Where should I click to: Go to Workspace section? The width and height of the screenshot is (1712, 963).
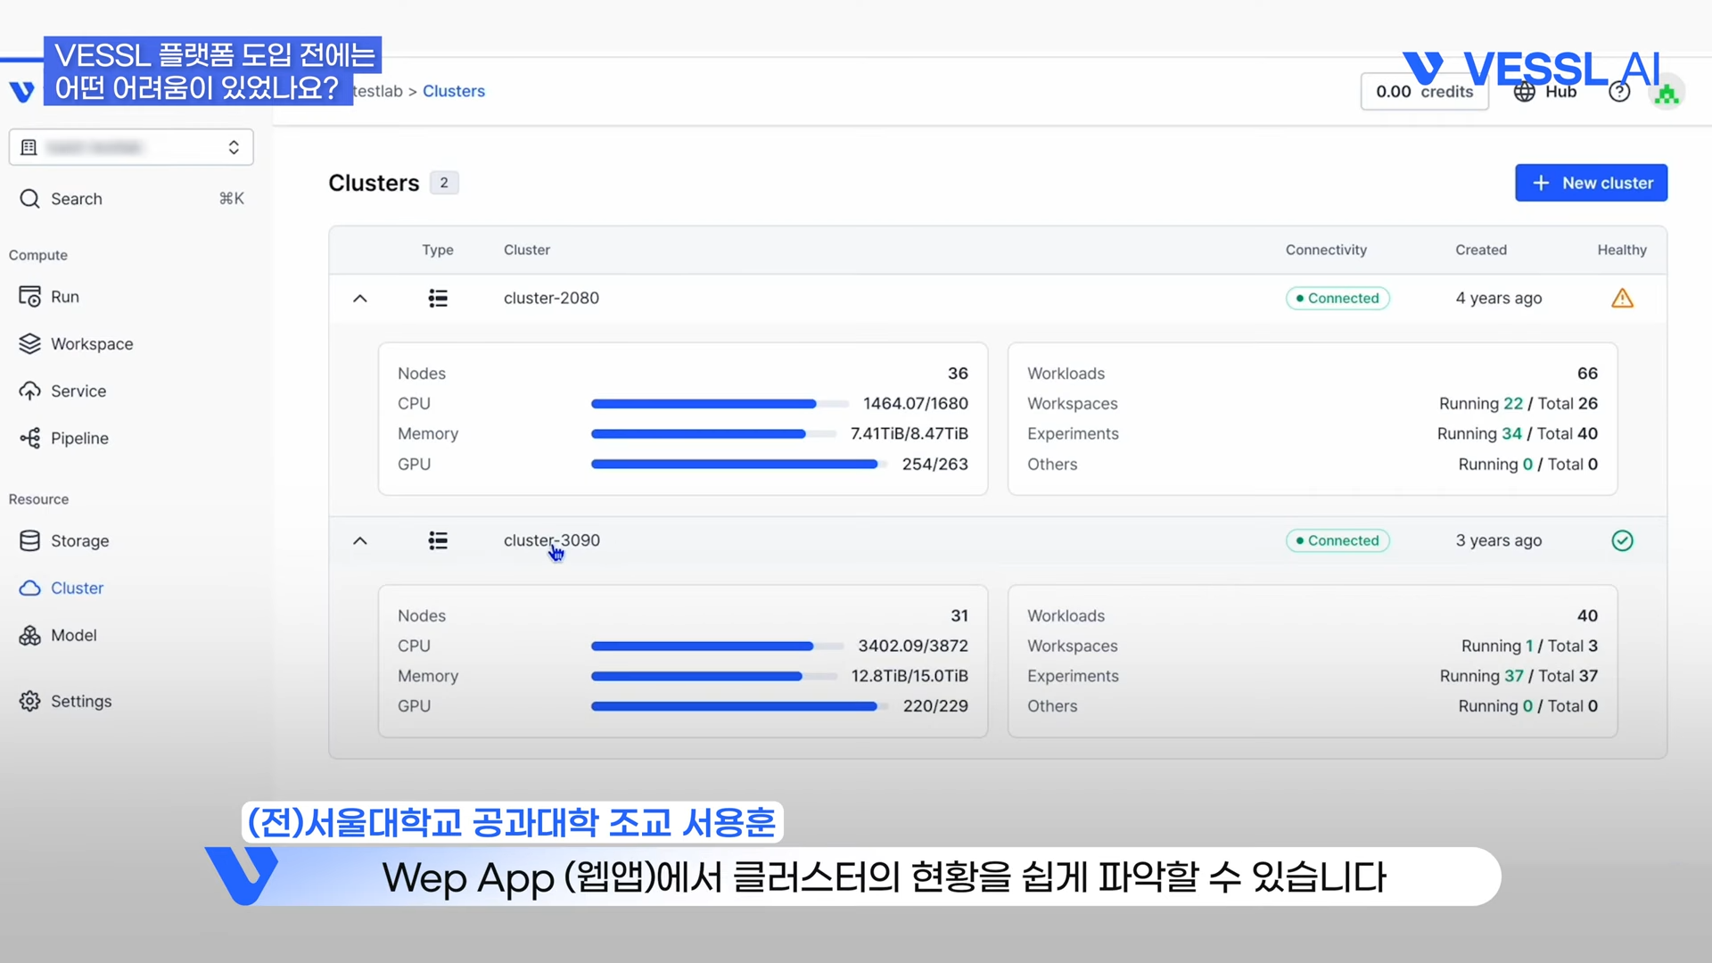92,343
